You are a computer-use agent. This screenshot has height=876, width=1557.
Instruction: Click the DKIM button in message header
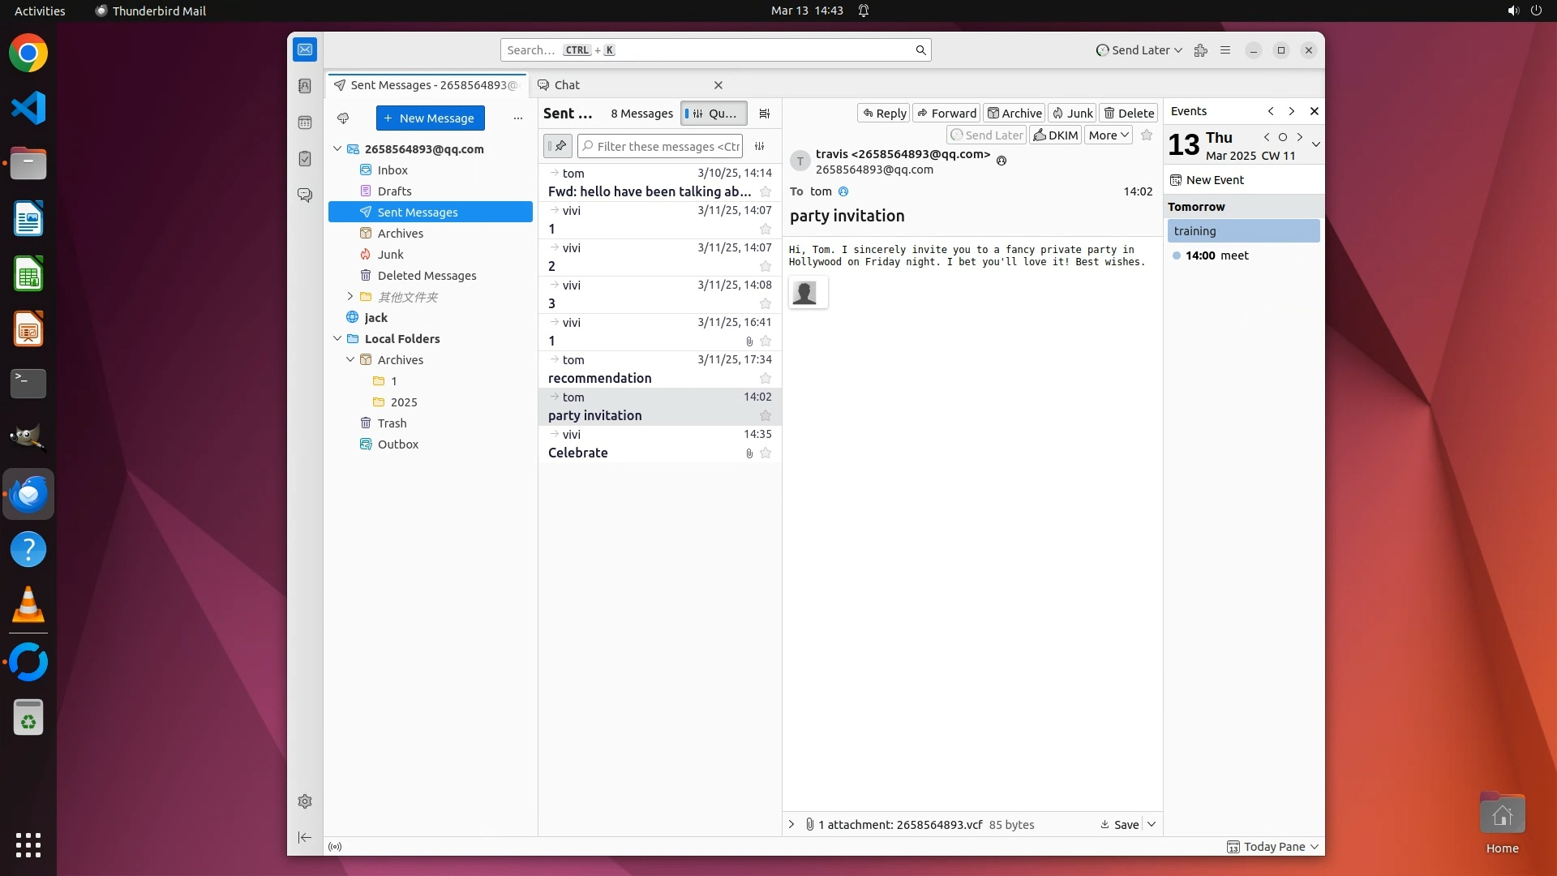point(1055,135)
